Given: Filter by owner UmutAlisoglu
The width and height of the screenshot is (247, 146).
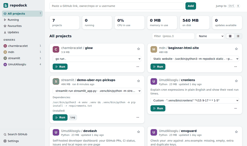Looking at the screenshot, I should (22, 64).
